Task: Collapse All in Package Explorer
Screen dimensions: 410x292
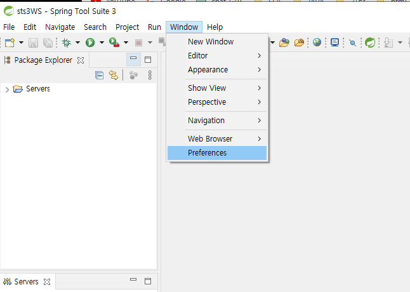Action: [x=100, y=76]
